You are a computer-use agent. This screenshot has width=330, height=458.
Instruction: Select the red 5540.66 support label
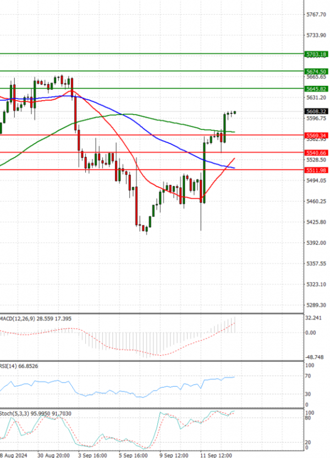316,153
